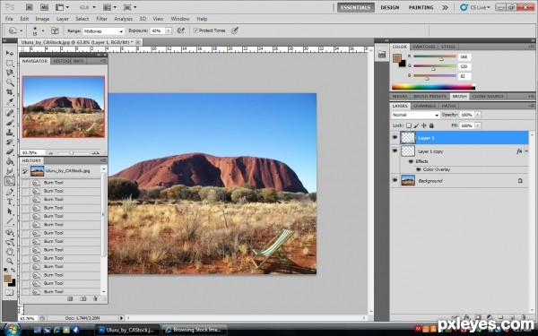Open the Fill slider arrow in Layers
Image resolution: width=538 pixels, height=336 pixels.
477,125
